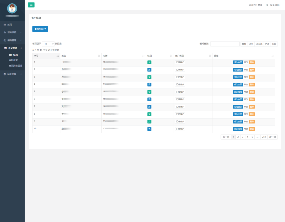The width and height of the screenshot is (285, 222).
Task: Click the 首页 dashboard grid icon
Action: coord(5,24)
